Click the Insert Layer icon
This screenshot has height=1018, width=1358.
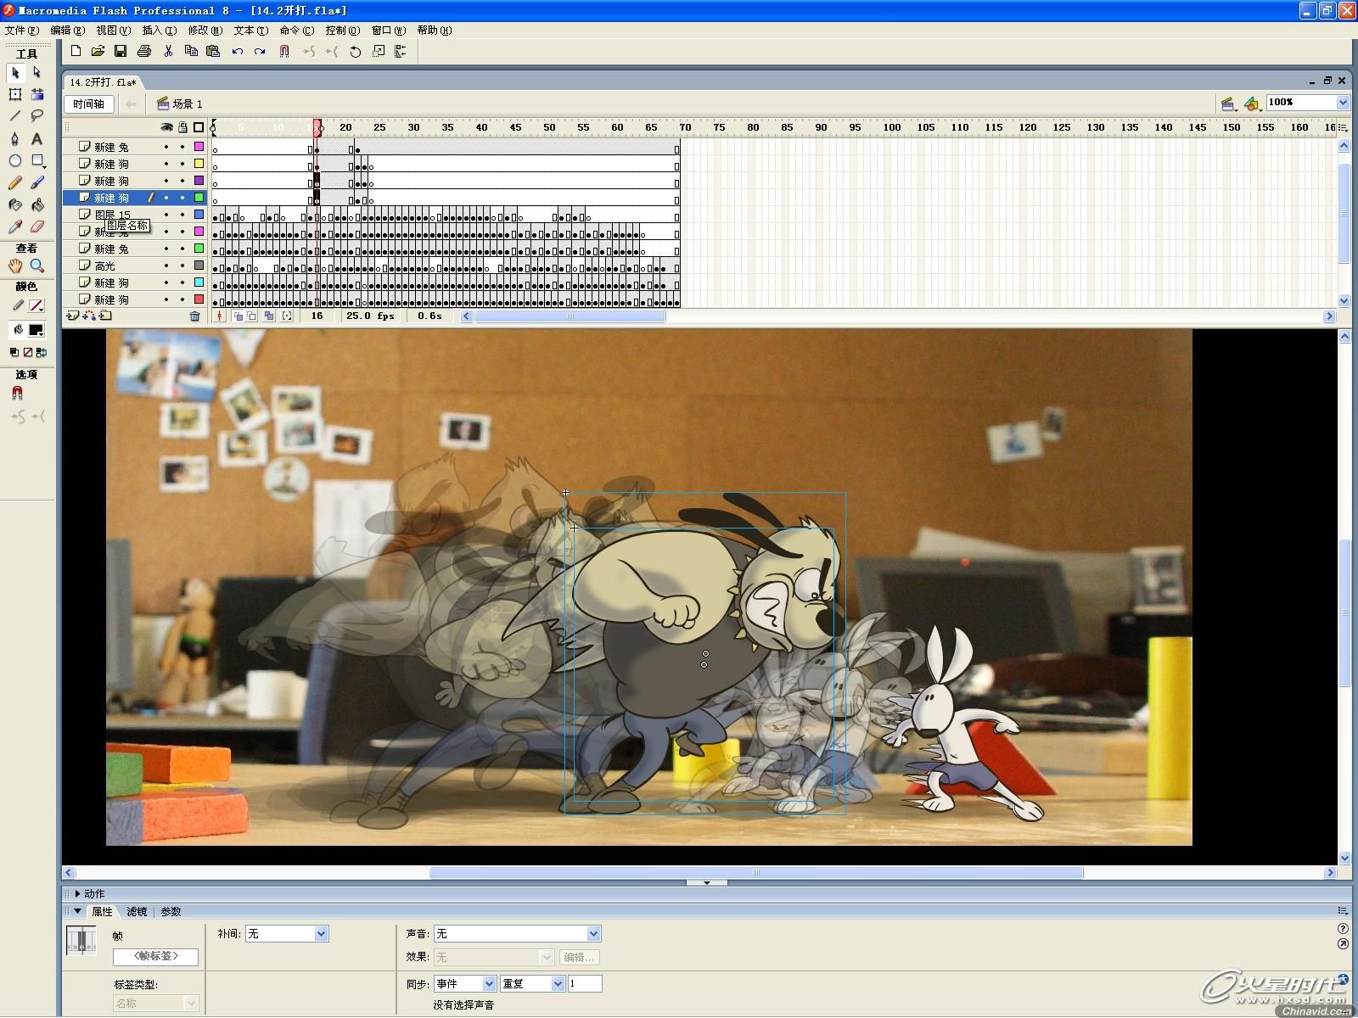(x=73, y=316)
